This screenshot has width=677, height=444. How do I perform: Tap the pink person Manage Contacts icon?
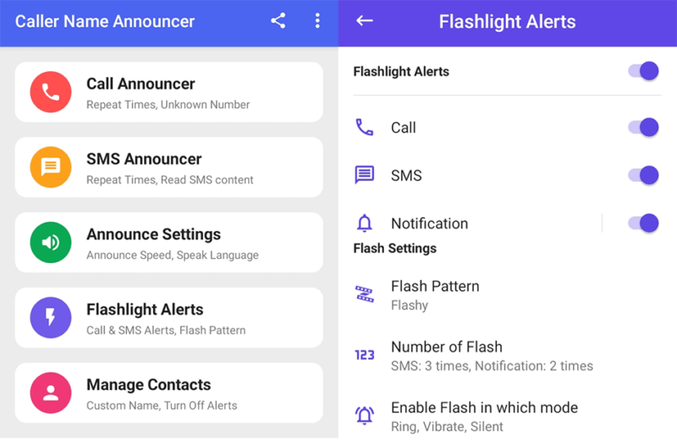[x=51, y=393]
